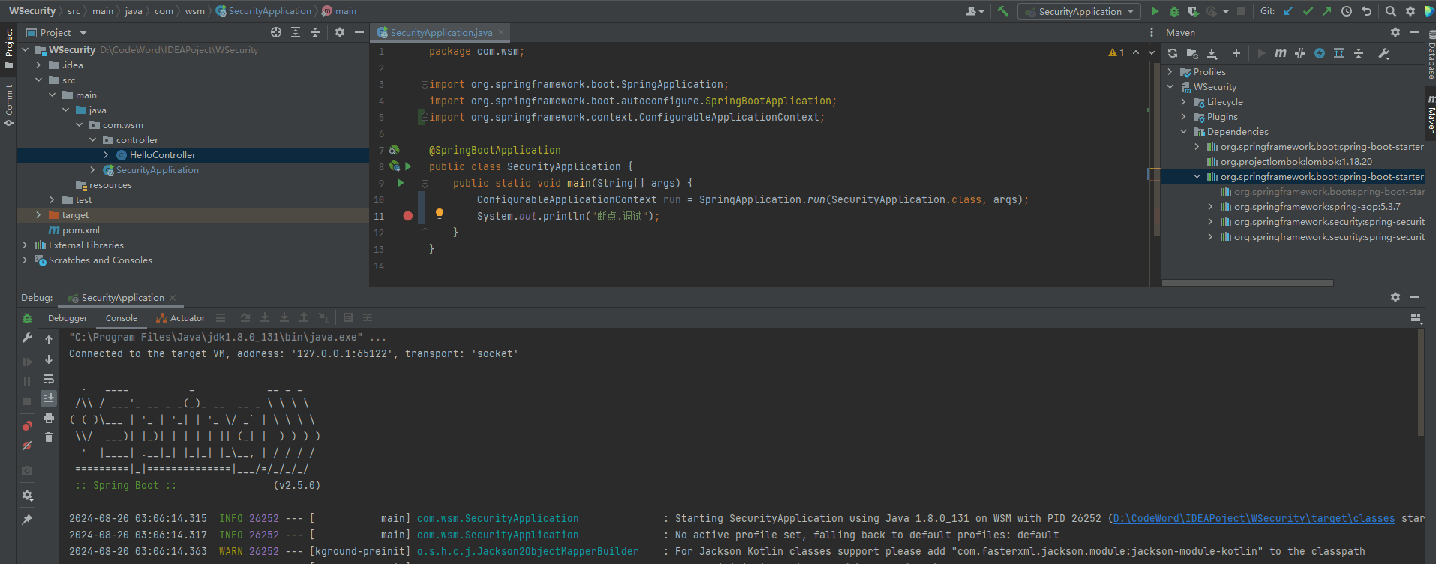
Task: Open the Actuator tab
Action: coord(187,318)
